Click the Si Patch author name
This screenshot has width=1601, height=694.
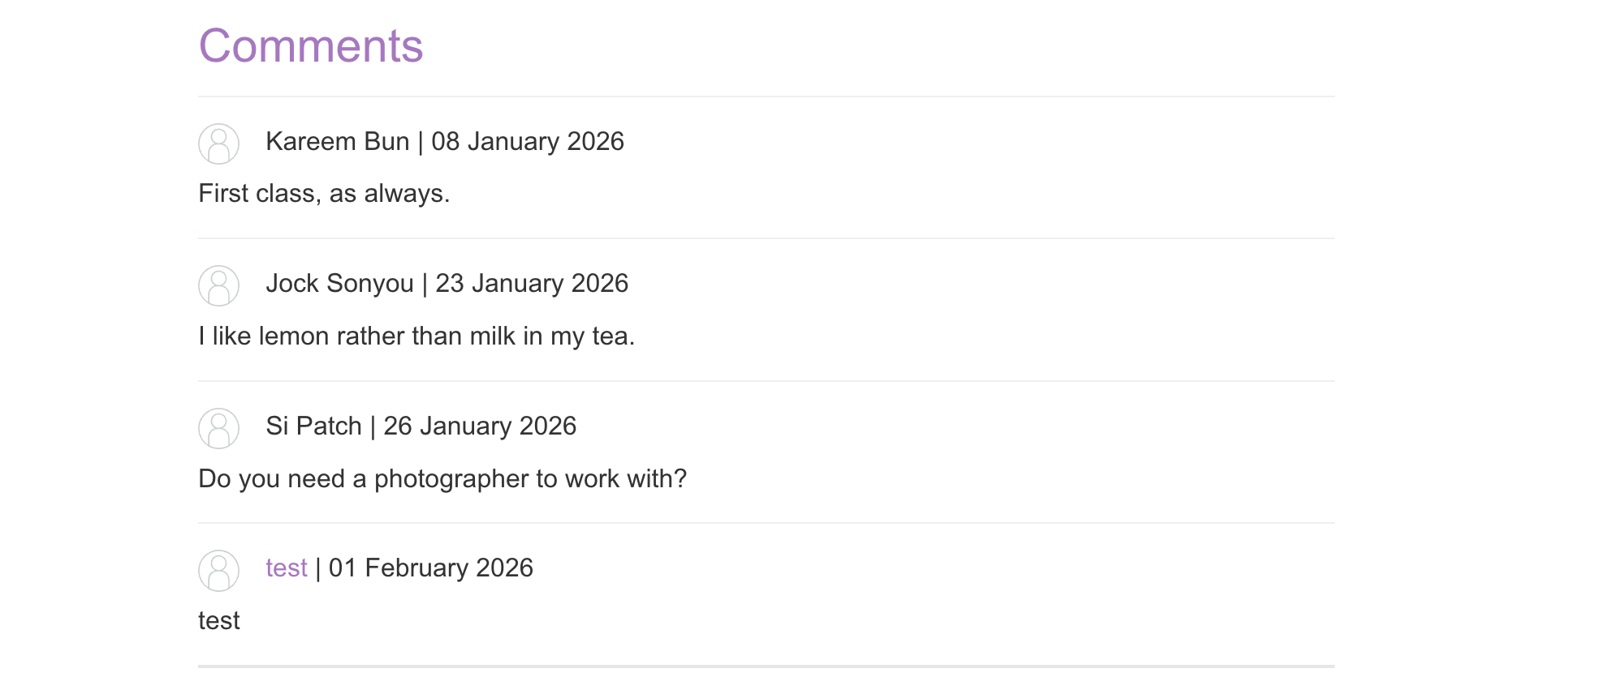tap(314, 426)
